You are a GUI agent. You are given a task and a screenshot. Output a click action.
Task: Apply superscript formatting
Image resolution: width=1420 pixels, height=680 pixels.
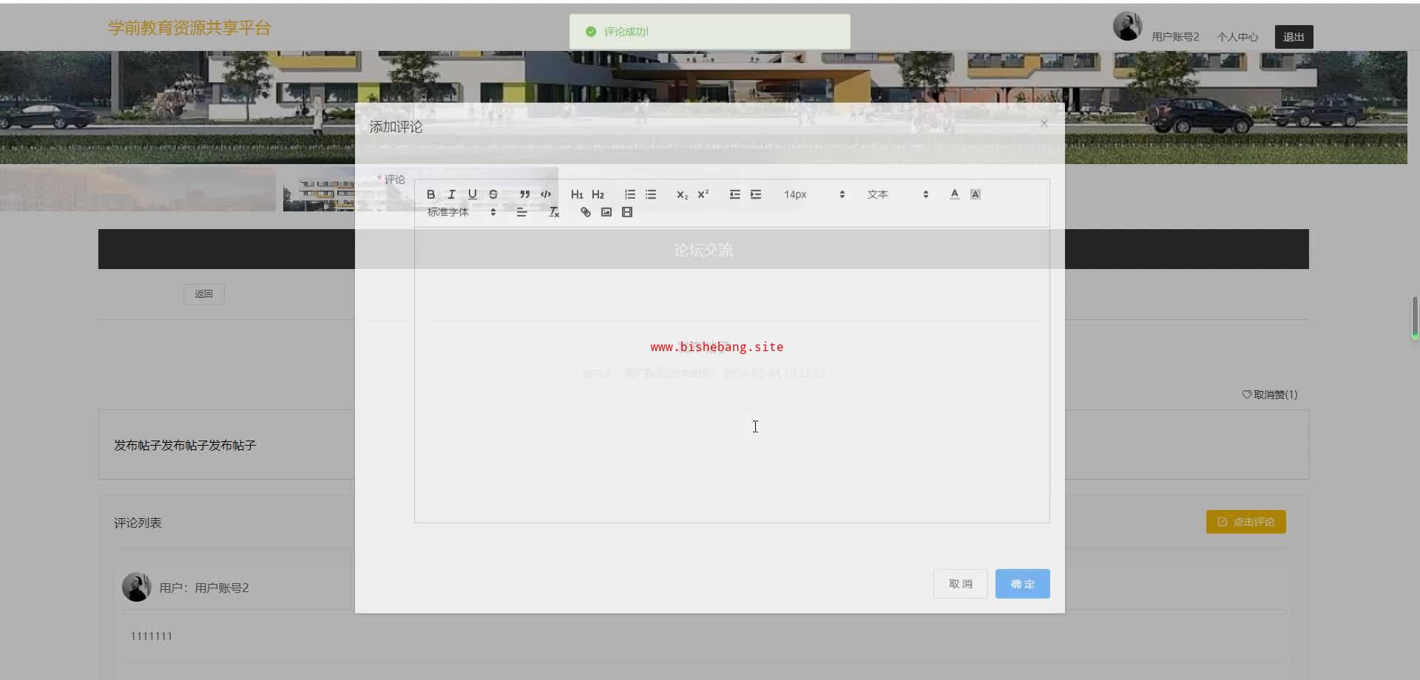click(x=703, y=194)
